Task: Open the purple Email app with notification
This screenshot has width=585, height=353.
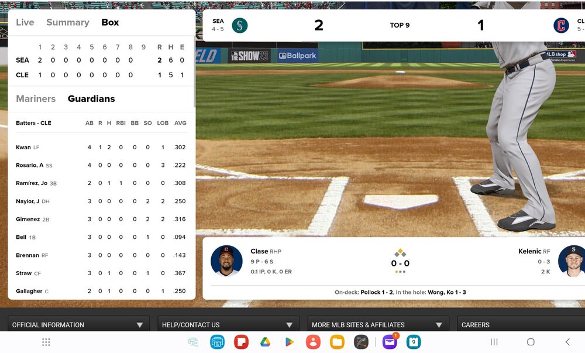Action: pyautogui.click(x=390, y=342)
